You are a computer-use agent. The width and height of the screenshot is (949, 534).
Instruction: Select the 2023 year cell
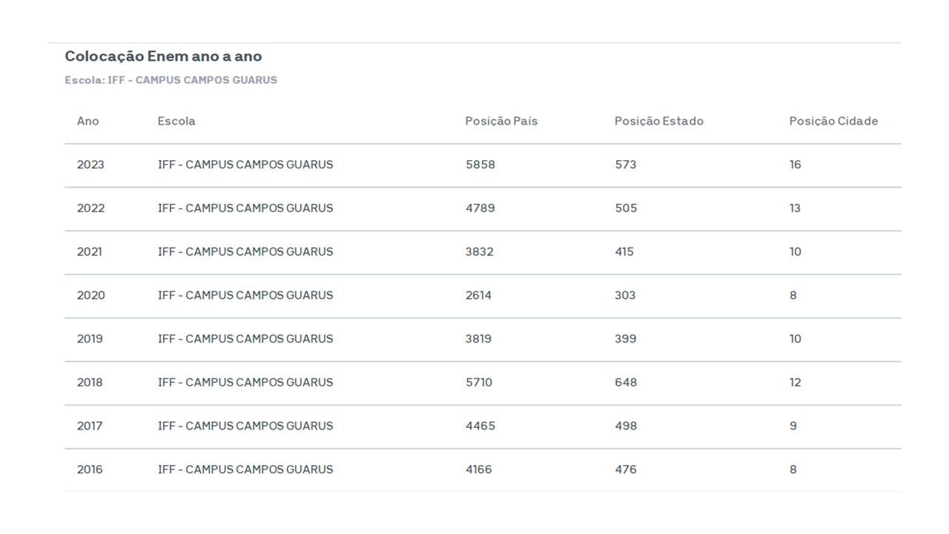(x=90, y=165)
